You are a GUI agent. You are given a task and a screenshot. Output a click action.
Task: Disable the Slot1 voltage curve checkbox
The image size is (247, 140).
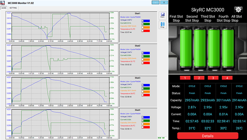click(x=143, y=21)
